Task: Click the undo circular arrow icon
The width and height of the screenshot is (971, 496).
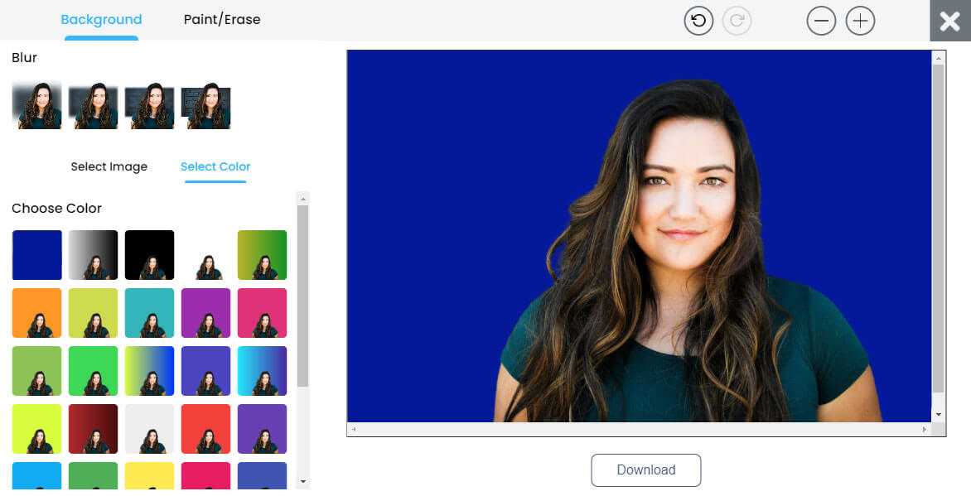Action: [x=698, y=21]
